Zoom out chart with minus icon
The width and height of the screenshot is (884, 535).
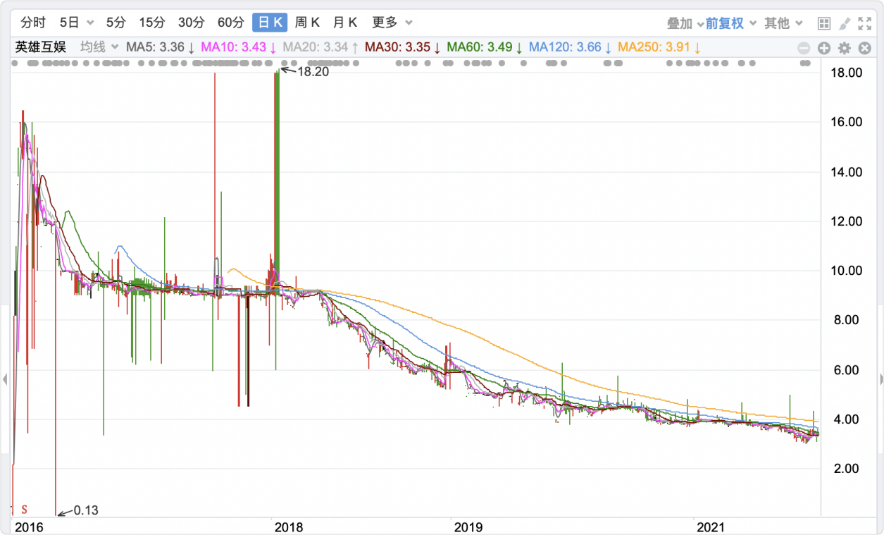tap(804, 48)
